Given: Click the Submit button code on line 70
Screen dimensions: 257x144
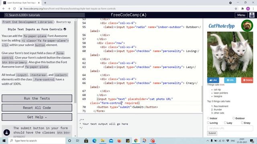Looking at the screenshot, I should (127, 107).
